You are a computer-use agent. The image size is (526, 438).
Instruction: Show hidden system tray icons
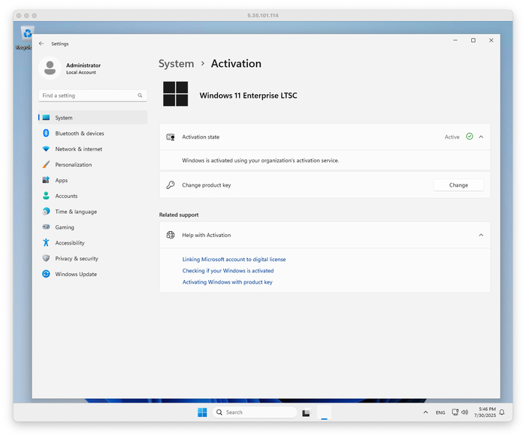[x=427, y=412]
